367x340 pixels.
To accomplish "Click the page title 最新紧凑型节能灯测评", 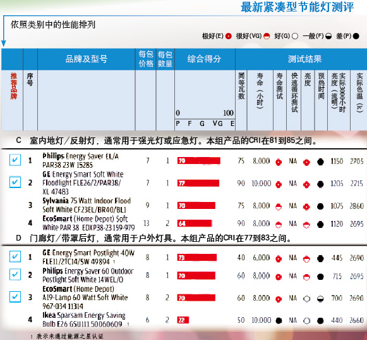I will (298, 7).
